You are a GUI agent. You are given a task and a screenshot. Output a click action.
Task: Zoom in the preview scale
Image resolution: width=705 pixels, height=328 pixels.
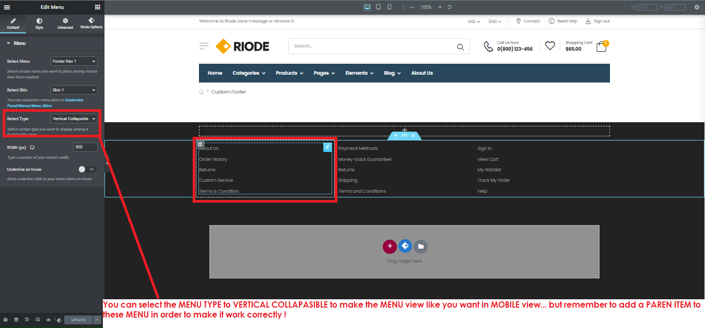pos(440,7)
